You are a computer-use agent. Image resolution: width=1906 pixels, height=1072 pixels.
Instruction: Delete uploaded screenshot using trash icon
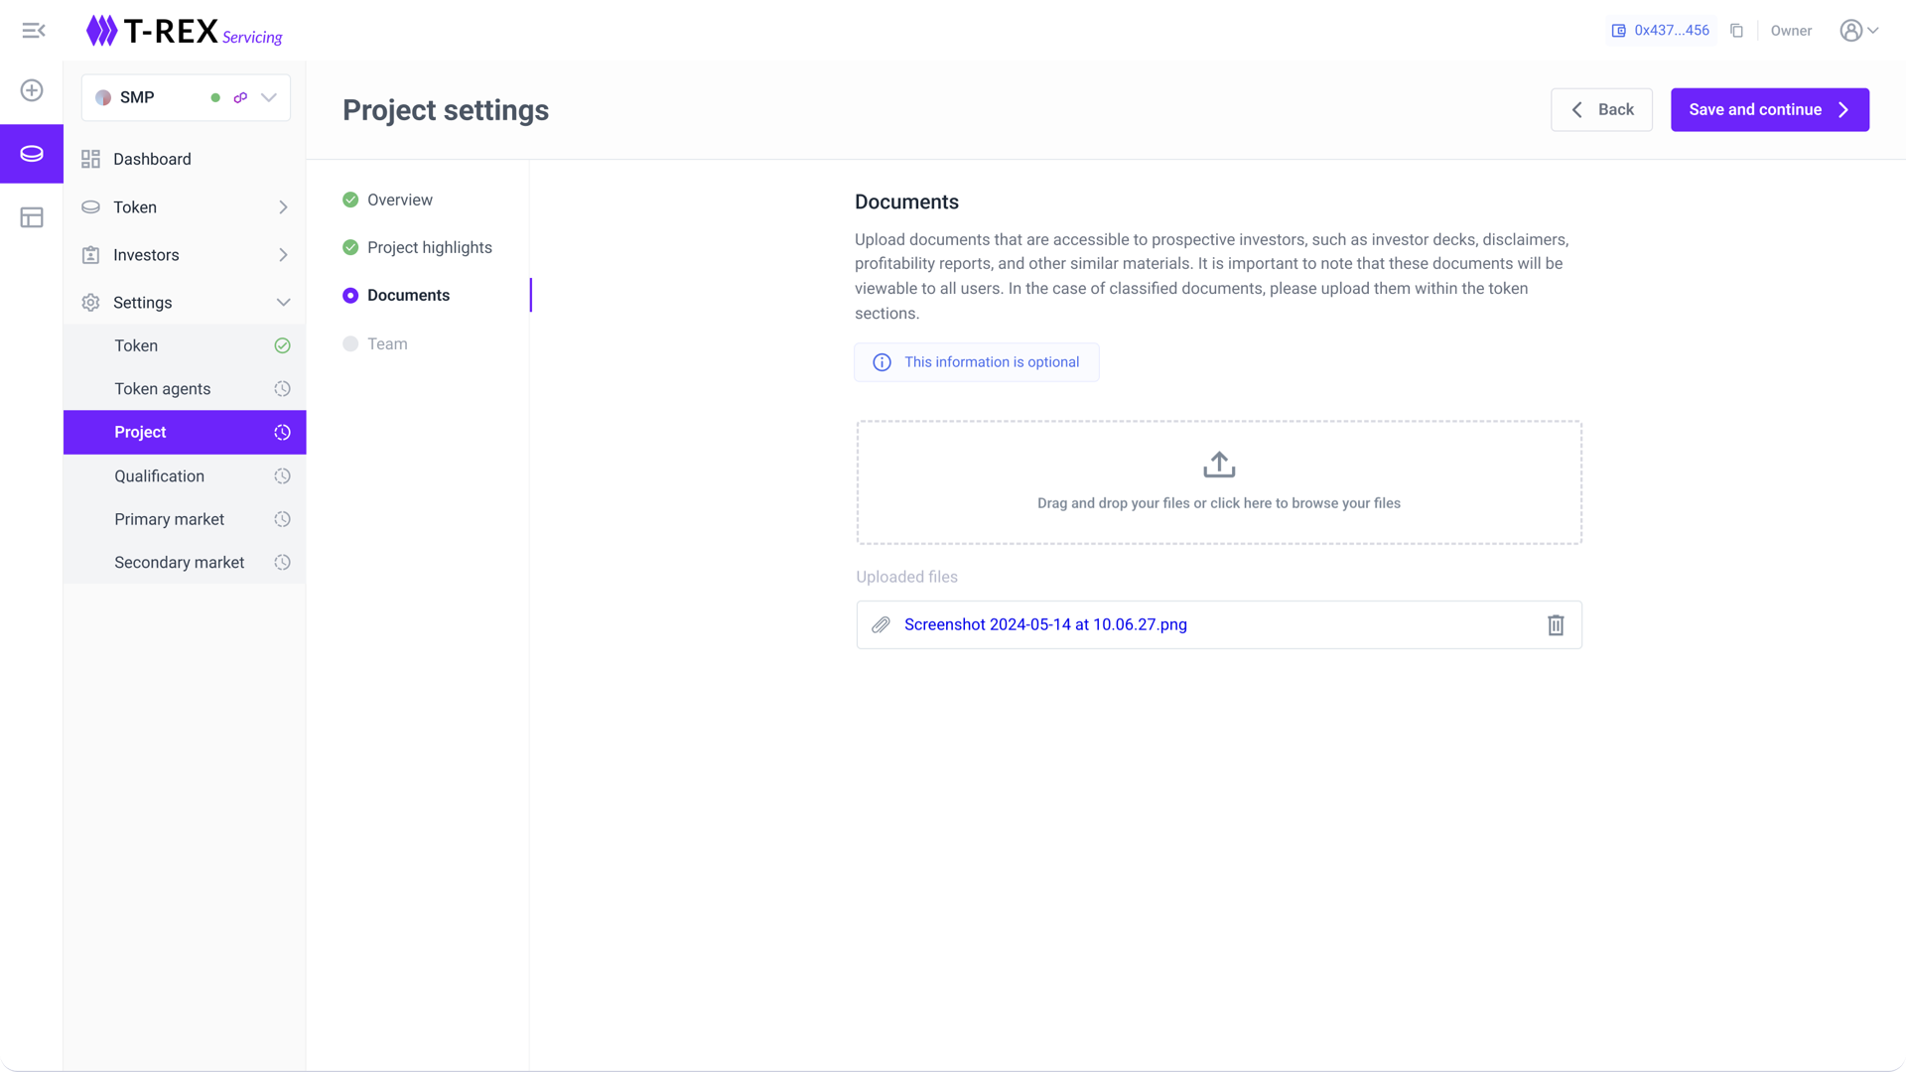pos(1556,625)
